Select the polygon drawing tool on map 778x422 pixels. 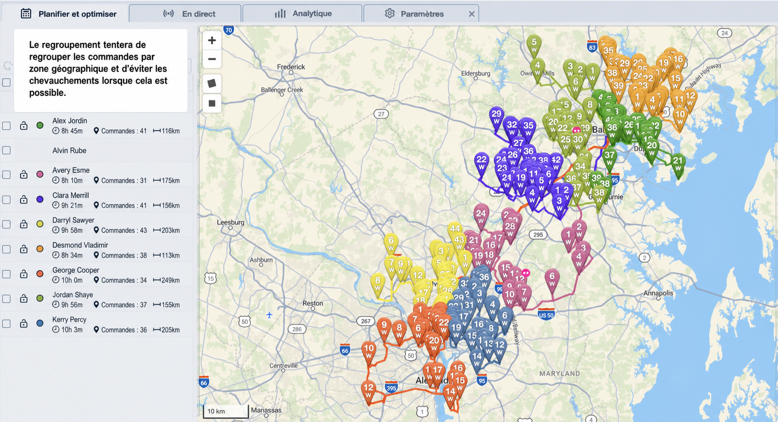212,83
